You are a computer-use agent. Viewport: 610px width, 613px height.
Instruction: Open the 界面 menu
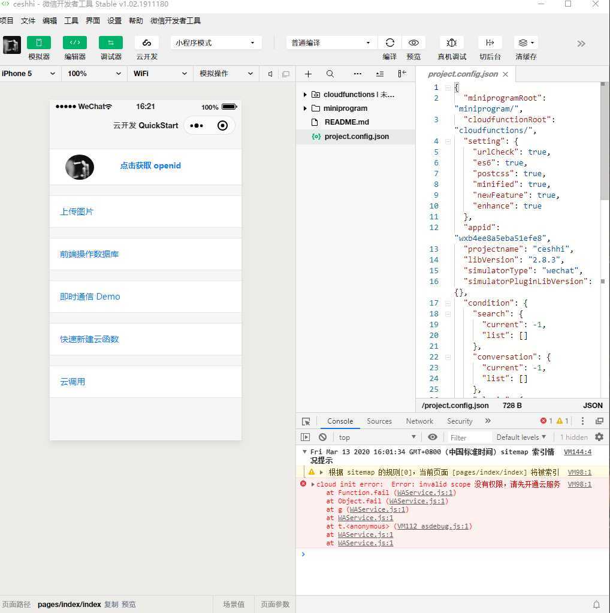click(93, 21)
